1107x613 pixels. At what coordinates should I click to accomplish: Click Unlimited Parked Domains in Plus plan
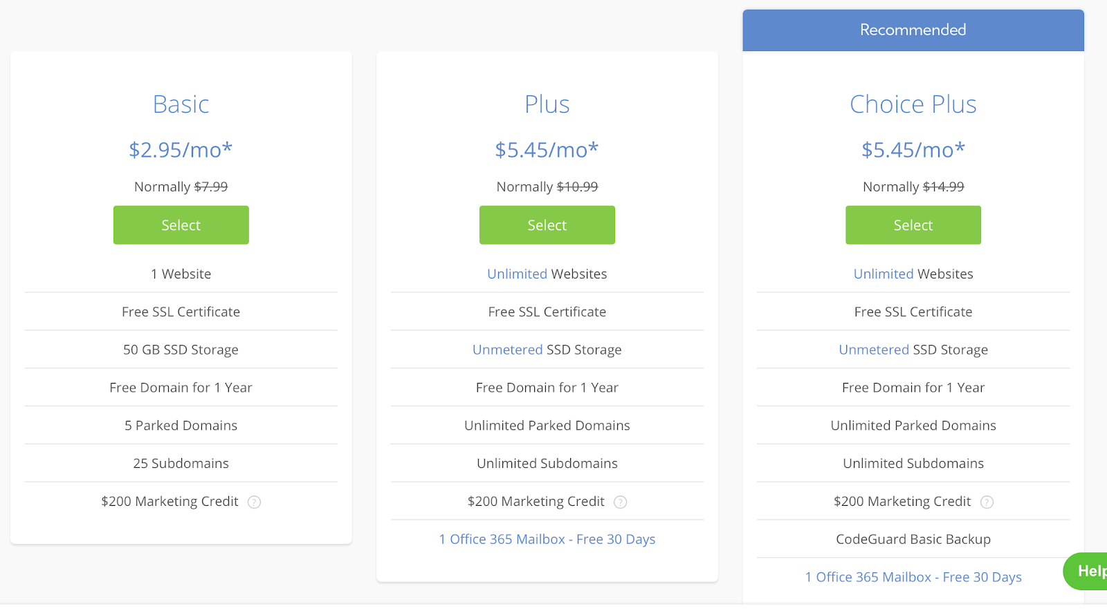tap(547, 426)
